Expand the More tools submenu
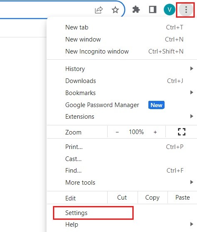This screenshot has width=197, height=232. click(122, 183)
